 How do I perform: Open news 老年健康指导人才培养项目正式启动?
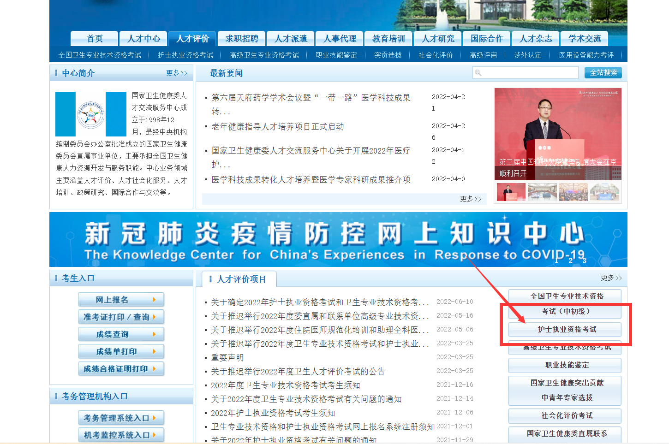point(278,127)
